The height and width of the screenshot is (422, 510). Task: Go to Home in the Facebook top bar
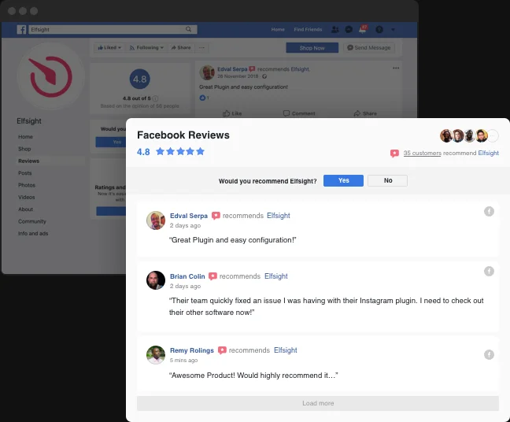click(278, 29)
